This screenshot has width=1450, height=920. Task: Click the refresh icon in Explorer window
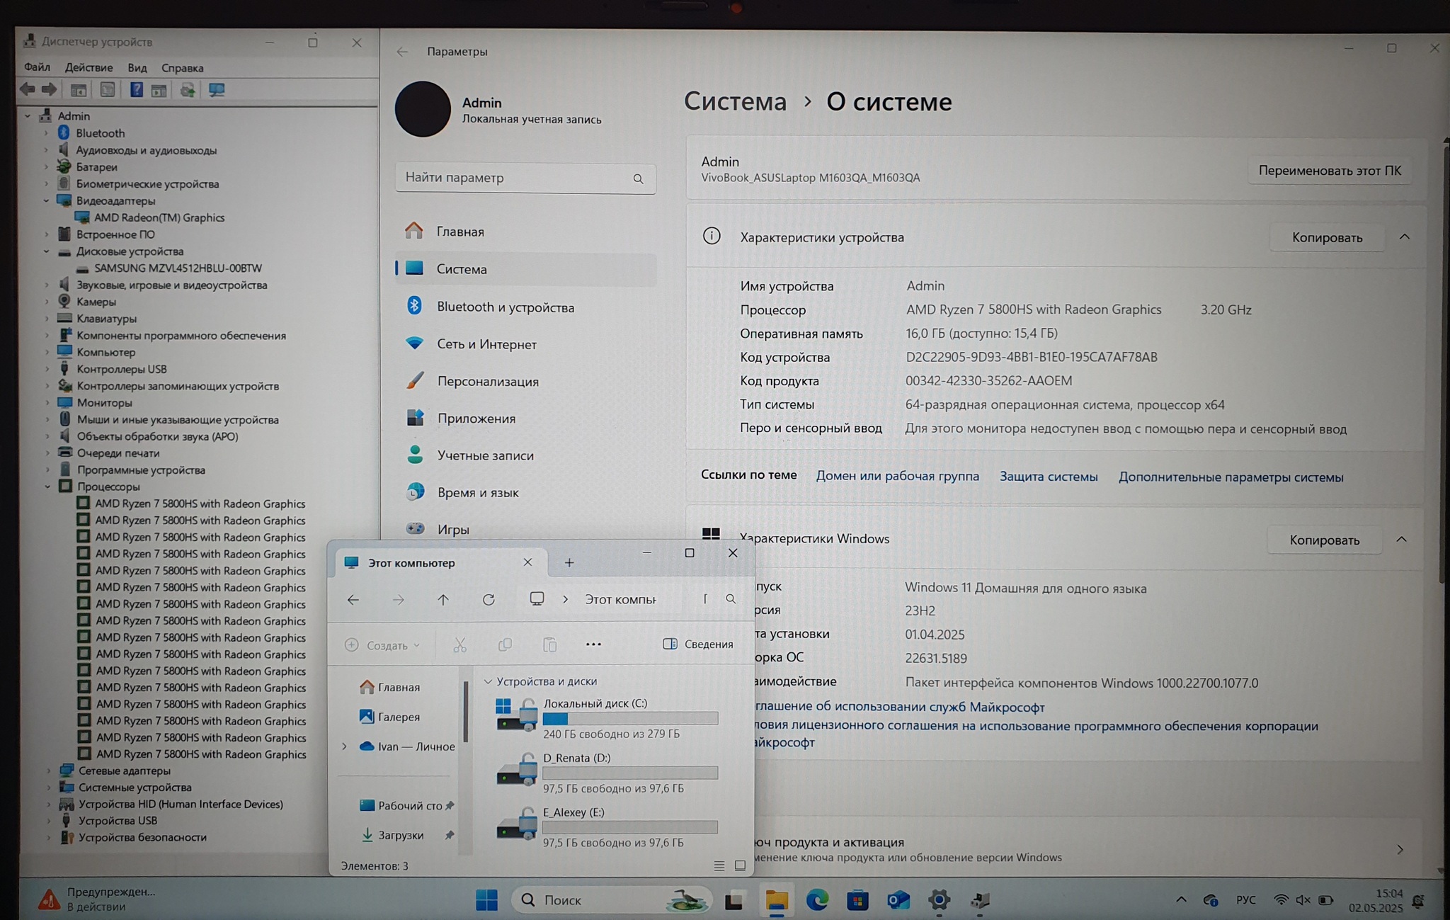tap(489, 600)
